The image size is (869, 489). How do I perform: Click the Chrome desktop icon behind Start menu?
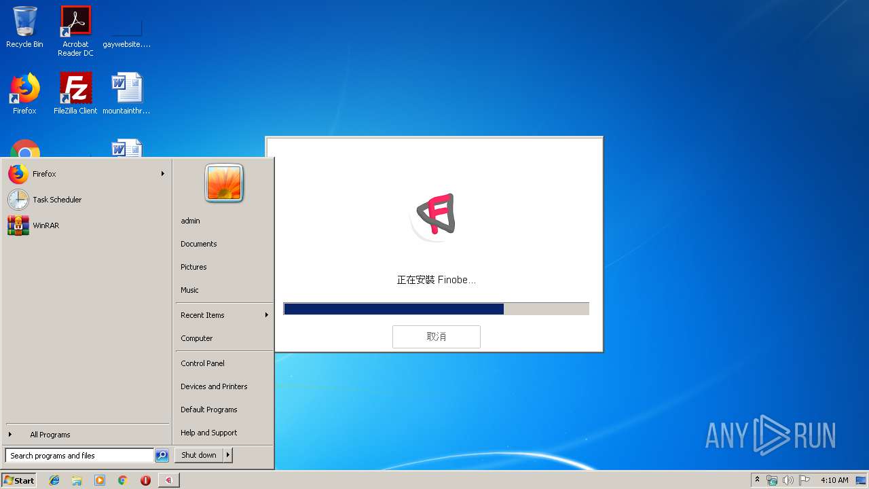[x=25, y=149]
